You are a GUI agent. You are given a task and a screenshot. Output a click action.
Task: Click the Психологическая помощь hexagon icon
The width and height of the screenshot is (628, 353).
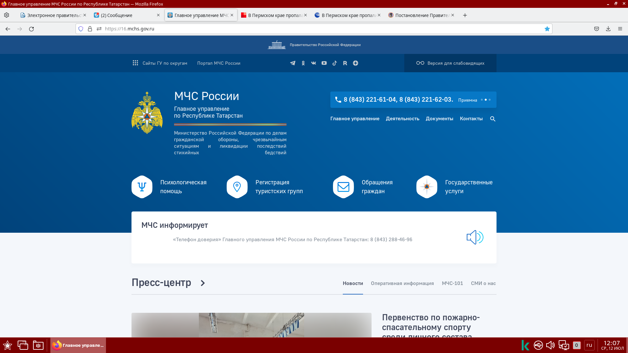[142, 187]
